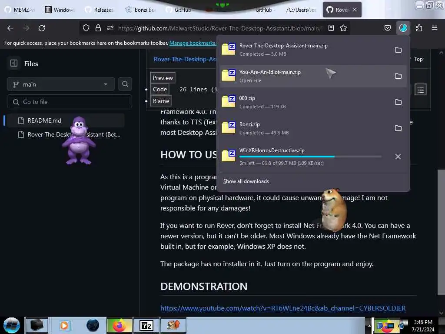
Task: Click the purple Bonzi Buddy gorilla
Action: tap(79, 140)
